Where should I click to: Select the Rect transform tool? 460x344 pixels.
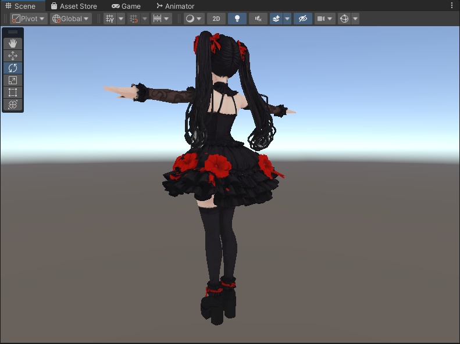click(13, 92)
